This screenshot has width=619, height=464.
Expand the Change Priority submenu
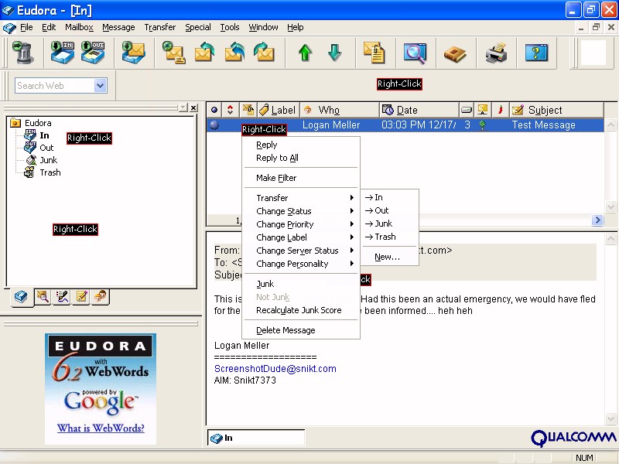pos(301,224)
